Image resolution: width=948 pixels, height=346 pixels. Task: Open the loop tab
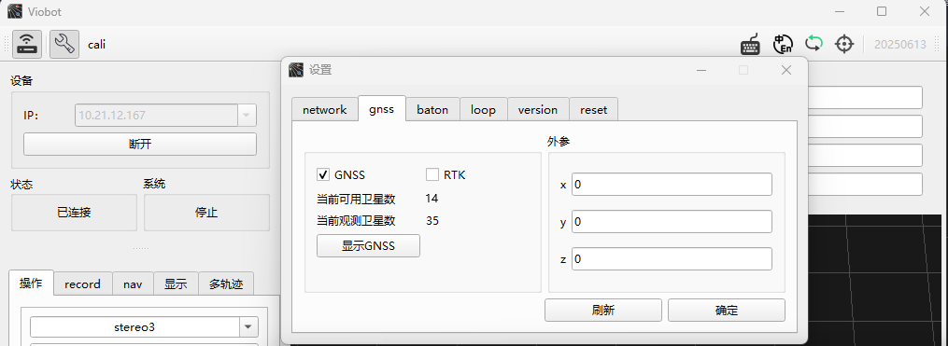tap(483, 109)
